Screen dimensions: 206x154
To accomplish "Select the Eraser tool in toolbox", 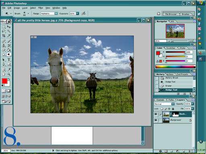I will pyautogui.click(x=4, y=50).
